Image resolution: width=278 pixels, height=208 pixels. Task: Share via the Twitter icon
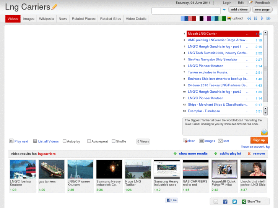[x=234, y=202]
